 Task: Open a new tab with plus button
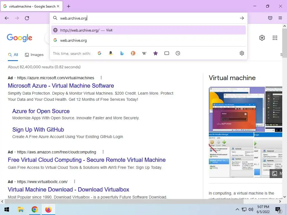point(68,6)
